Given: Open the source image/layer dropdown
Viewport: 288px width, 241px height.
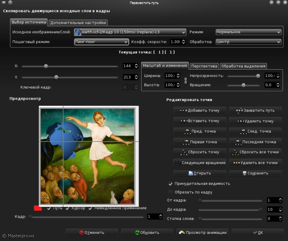Looking at the screenshot, I should tap(130, 32).
